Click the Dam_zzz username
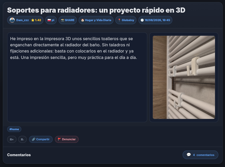The image size is (225, 167). [x=22, y=20]
